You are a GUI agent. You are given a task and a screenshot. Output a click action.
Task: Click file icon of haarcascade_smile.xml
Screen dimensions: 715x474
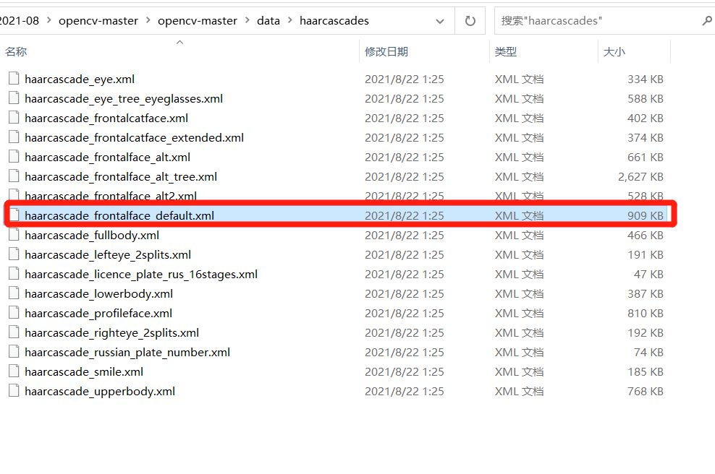(14, 371)
